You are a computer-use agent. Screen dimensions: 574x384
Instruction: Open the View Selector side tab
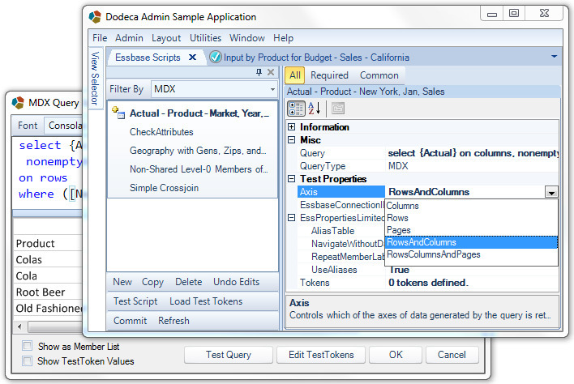[x=95, y=79]
